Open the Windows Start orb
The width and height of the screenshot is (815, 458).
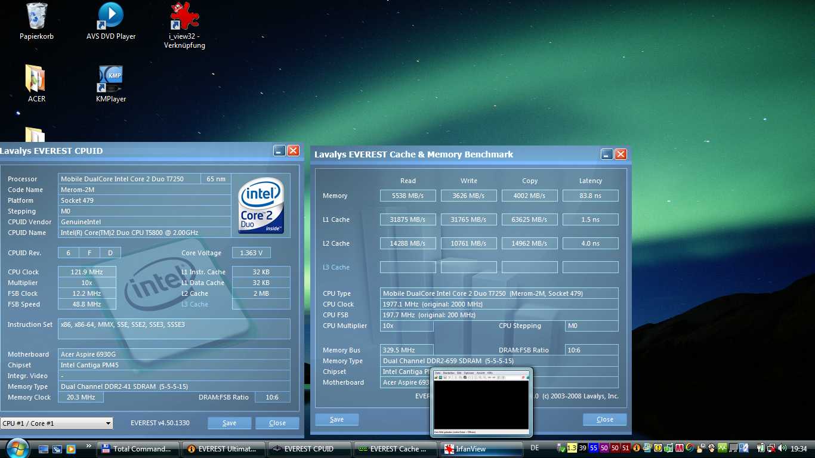17,447
